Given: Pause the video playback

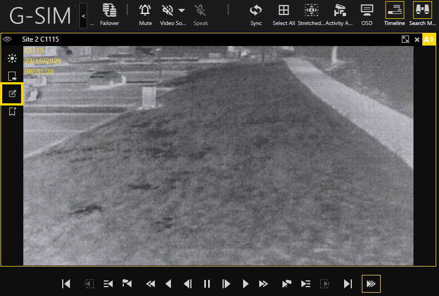Looking at the screenshot, I should coord(207,284).
